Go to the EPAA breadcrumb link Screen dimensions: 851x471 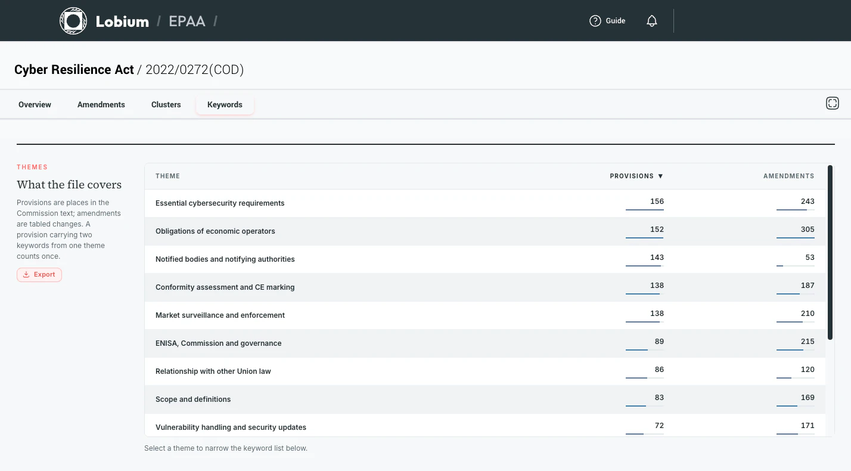pos(187,21)
